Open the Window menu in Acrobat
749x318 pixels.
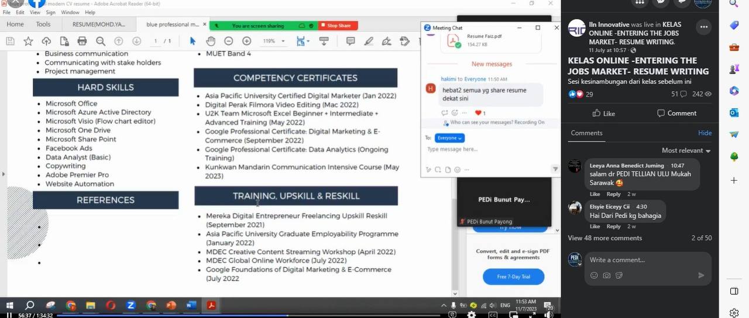pos(70,12)
